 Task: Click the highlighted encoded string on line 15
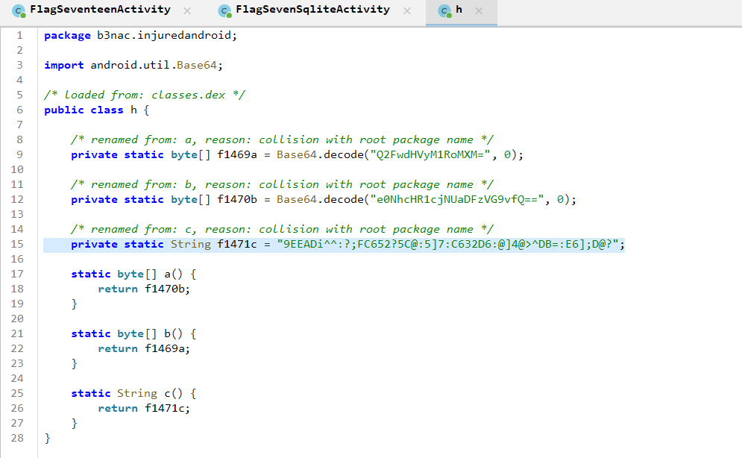[x=449, y=244]
